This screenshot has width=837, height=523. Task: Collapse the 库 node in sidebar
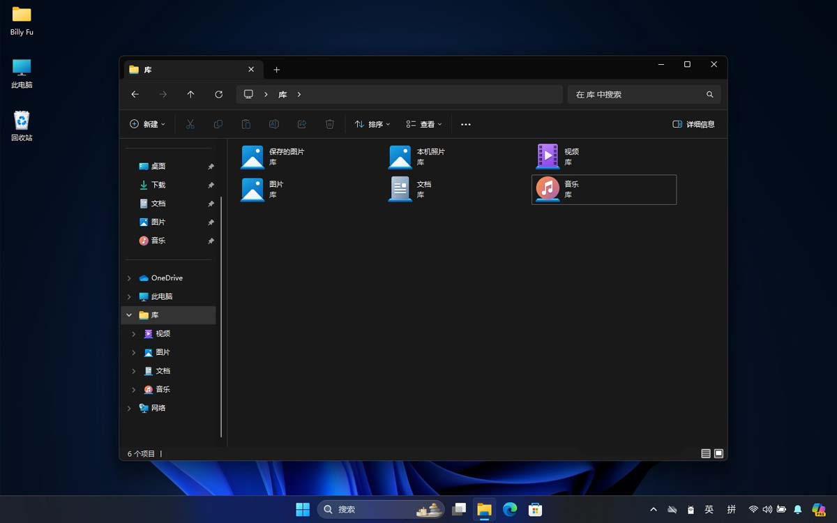(129, 315)
